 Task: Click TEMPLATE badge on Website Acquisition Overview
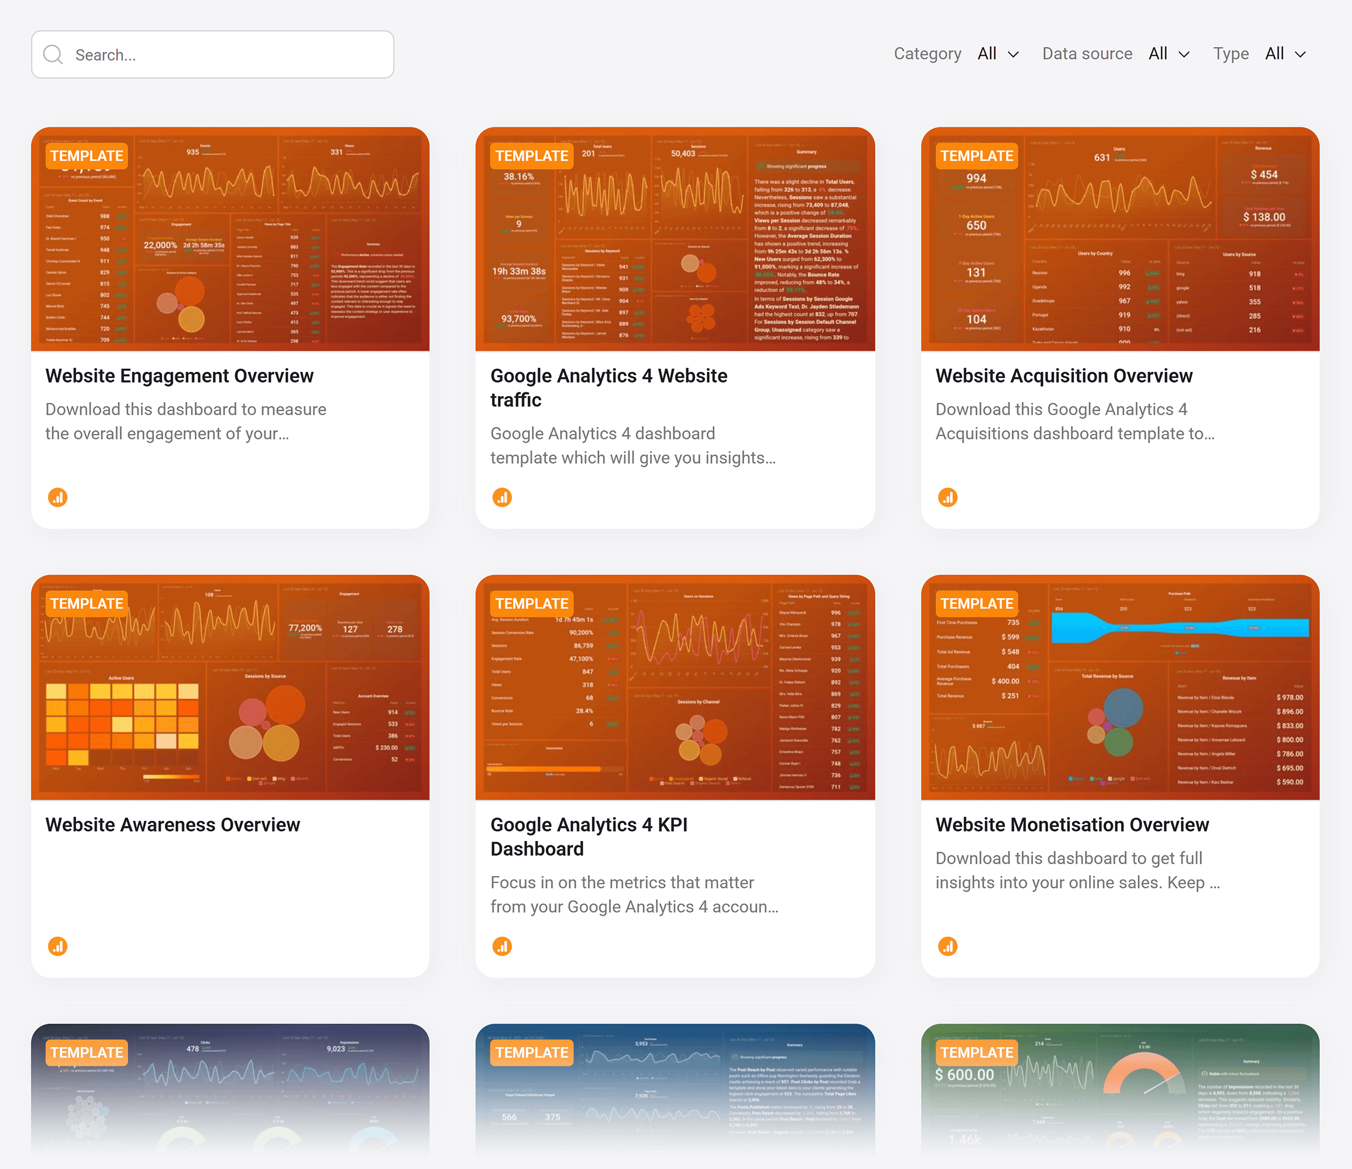[977, 156]
